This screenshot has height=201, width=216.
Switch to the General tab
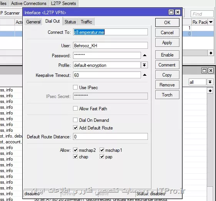click(x=33, y=22)
